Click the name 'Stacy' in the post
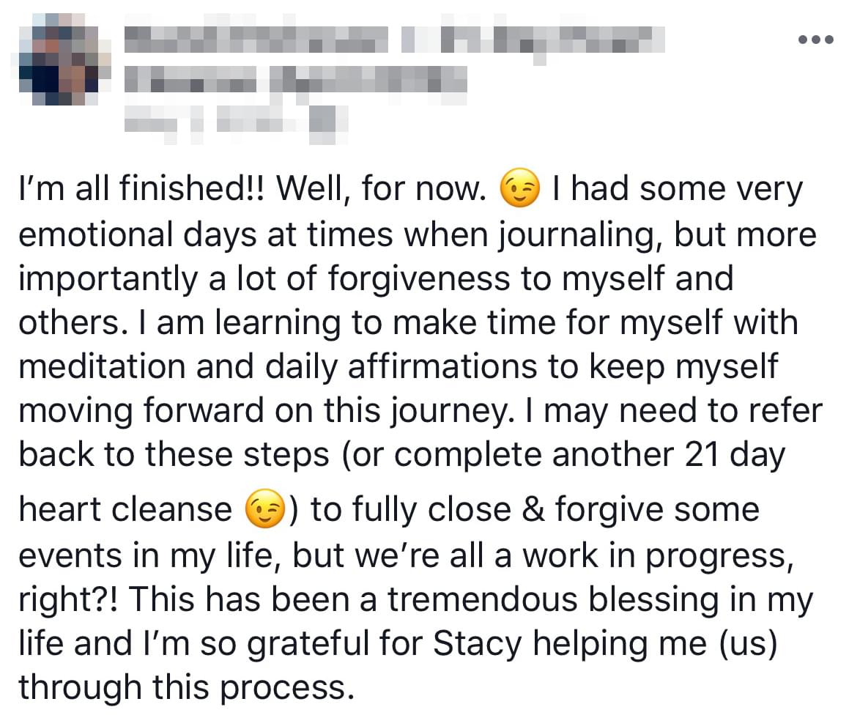This screenshot has width=849, height=718. click(477, 644)
